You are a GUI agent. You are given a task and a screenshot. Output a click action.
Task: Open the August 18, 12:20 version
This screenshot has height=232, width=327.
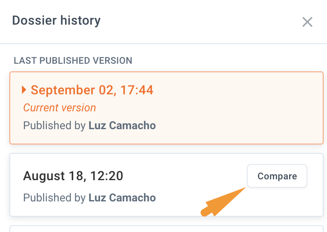click(x=73, y=176)
